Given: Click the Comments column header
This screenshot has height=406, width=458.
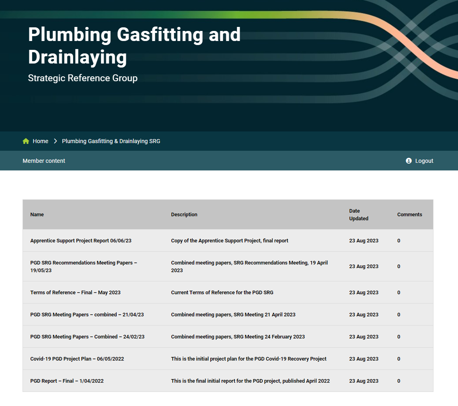Looking at the screenshot, I should tap(409, 215).
